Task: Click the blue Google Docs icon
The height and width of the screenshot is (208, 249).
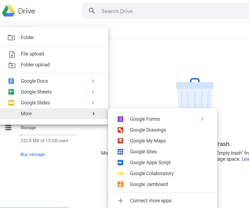Action: (x=11, y=81)
